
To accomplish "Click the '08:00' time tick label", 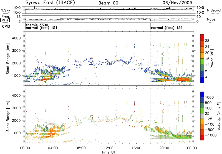I will coord(81,148).
